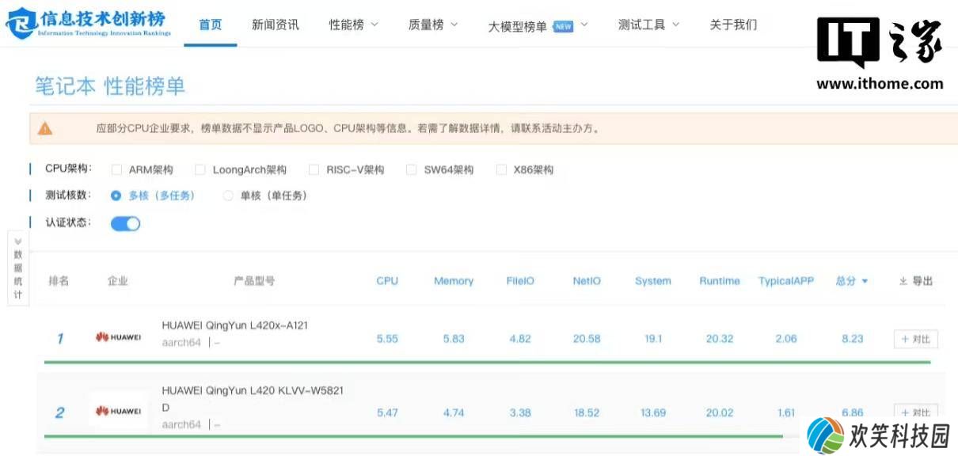Open HUAWEI QingYun L420 KLVV-W5821 D product
The height and width of the screenshot is (456, 958).
[253, 399]
